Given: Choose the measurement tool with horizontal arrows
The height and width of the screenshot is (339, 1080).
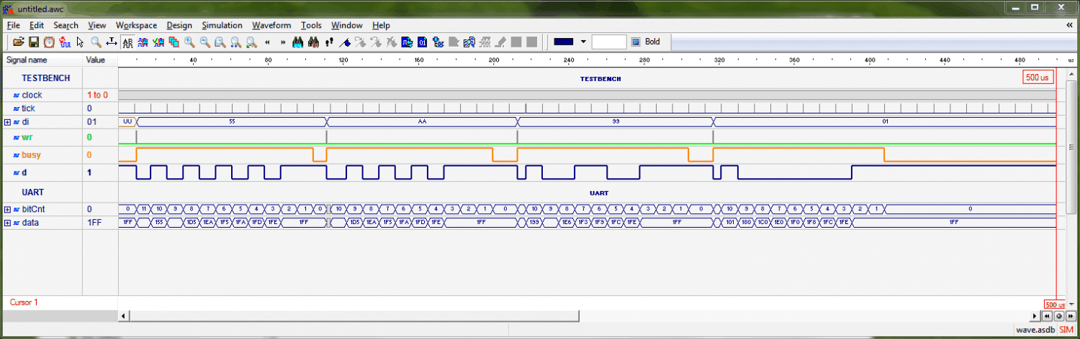Looking at the screenshot, I should tap(112, 42).
